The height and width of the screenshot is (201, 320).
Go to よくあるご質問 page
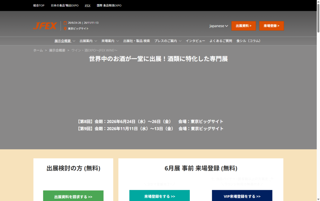click(221, 41)
